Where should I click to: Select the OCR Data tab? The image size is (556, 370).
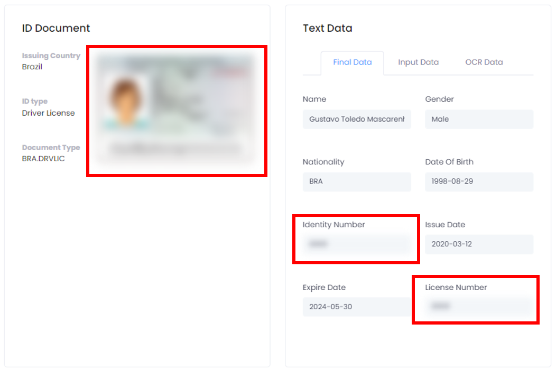tap(484, 62)
